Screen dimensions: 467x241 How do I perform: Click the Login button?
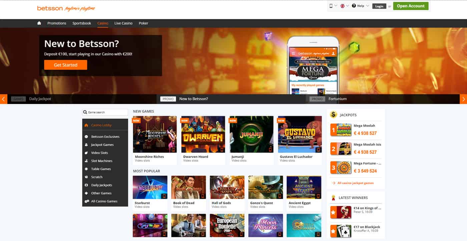[379, 6]
